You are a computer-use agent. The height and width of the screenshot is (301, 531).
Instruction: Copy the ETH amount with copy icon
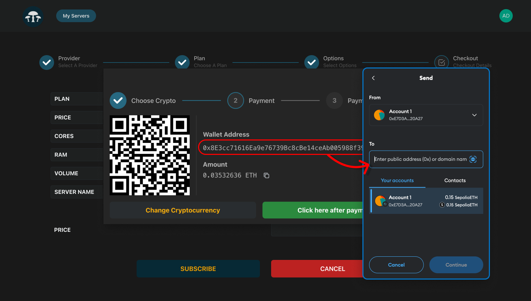[x=267, y=176]
